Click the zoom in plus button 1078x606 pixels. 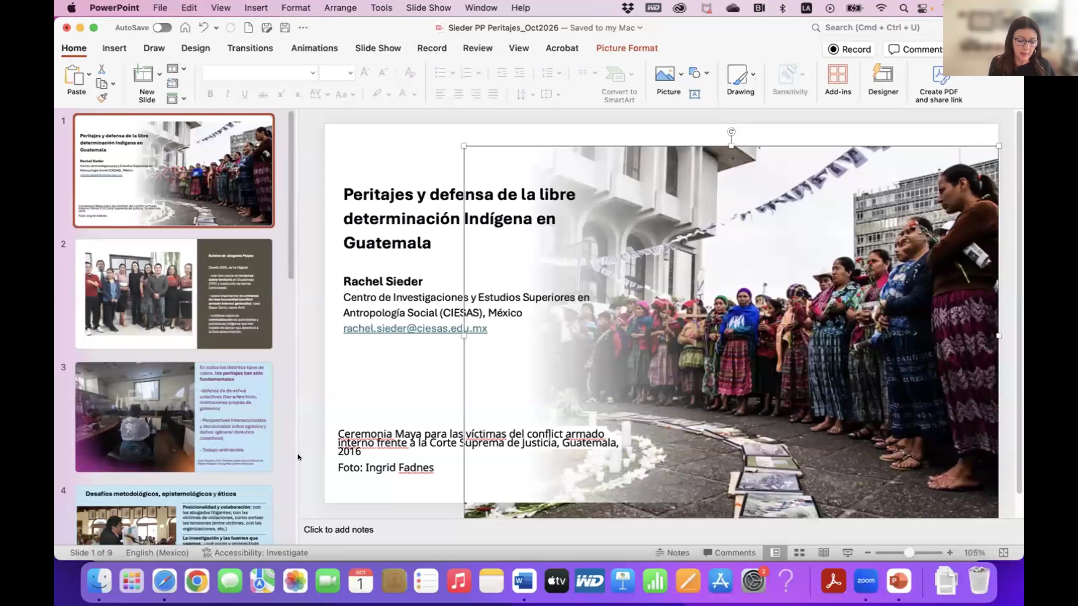[950, 553]
